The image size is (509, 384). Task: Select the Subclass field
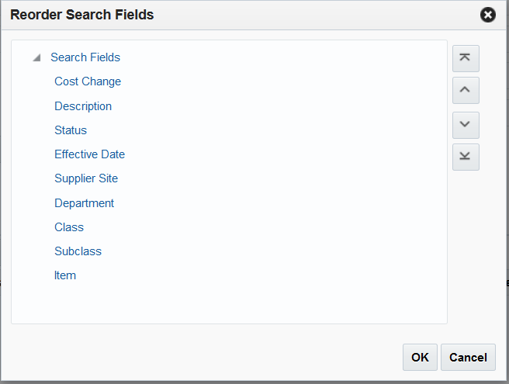[78, 251]
